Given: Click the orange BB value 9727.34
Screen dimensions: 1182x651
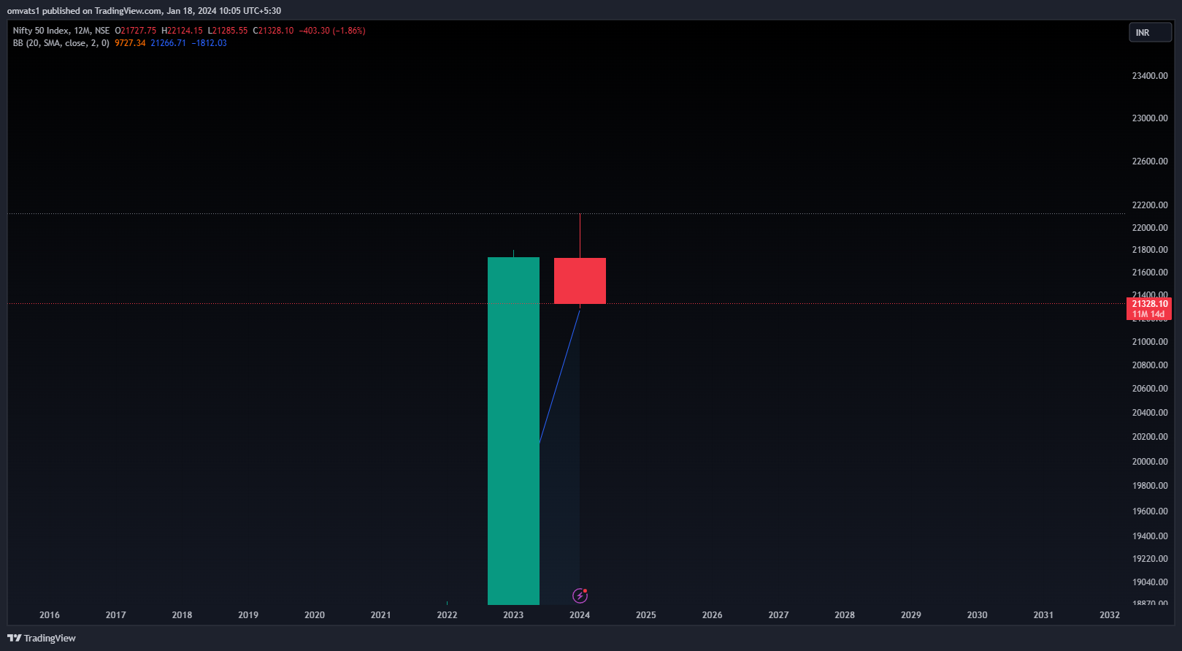Looking at the screenshot, I should coord(130,43).
